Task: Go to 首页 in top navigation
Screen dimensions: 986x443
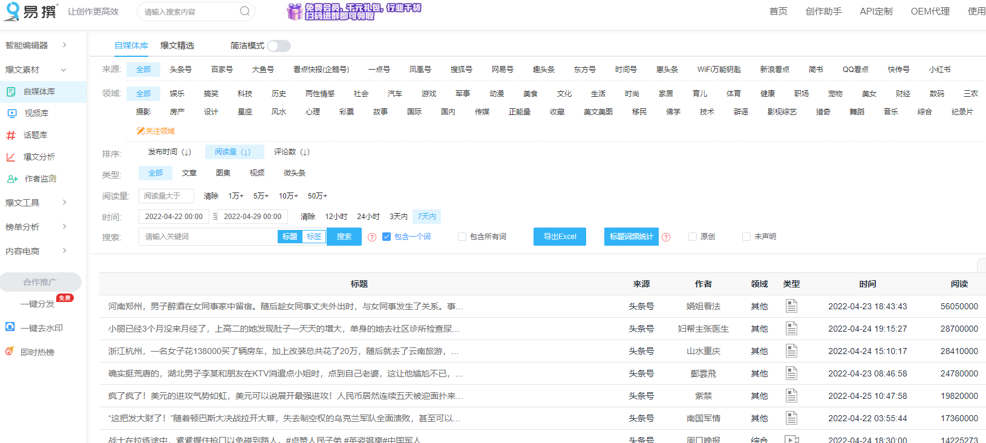Action: 779,11
